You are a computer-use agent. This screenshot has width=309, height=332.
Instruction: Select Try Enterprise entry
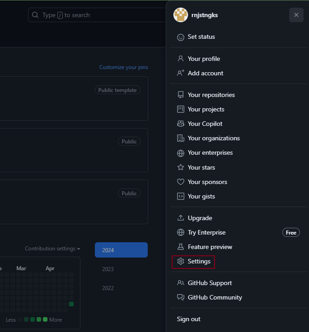[x=239, y=232]
